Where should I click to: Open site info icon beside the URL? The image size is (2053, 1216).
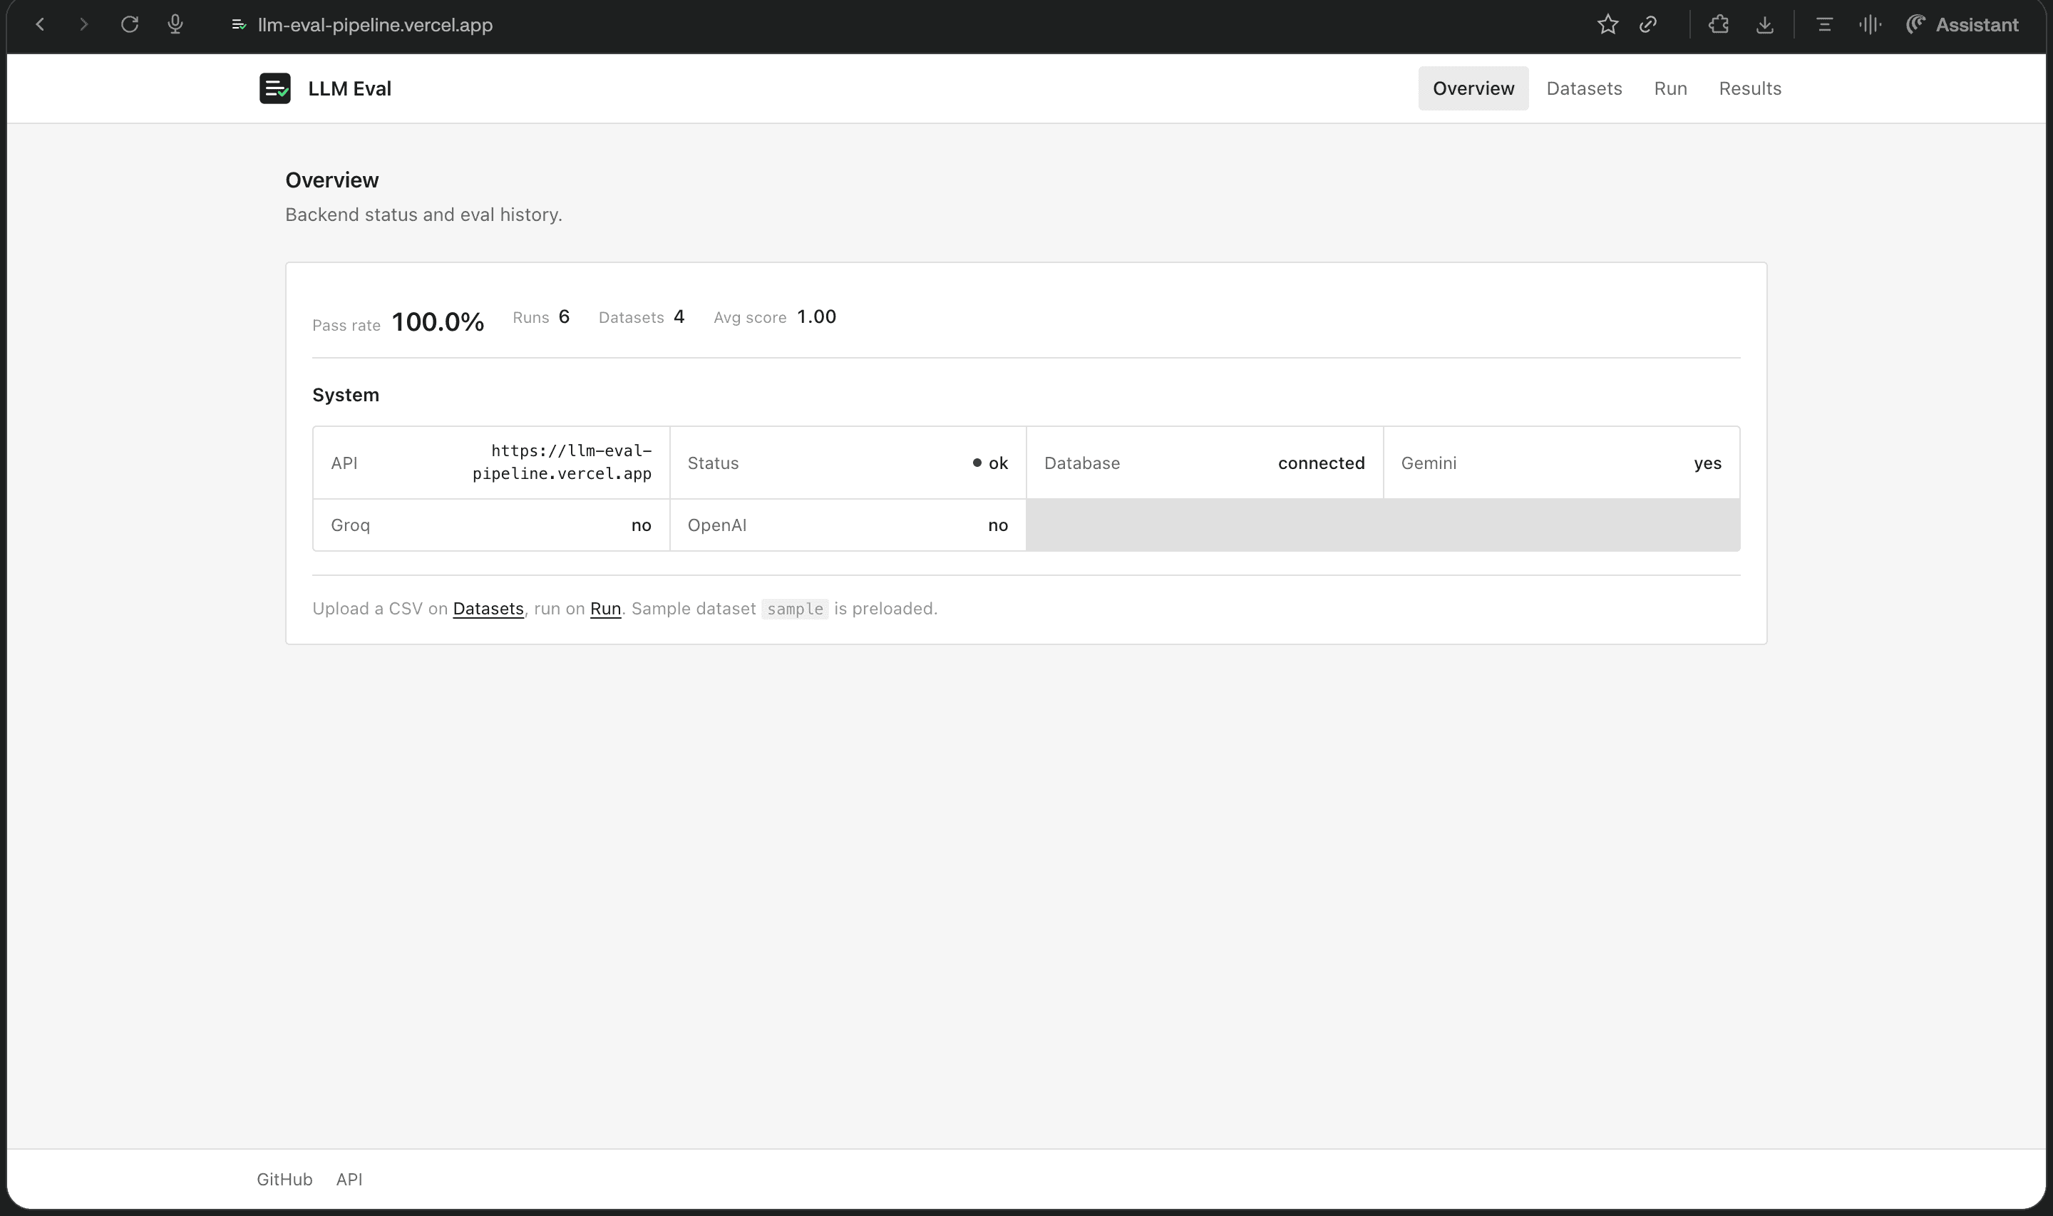(x=238, y=24)
